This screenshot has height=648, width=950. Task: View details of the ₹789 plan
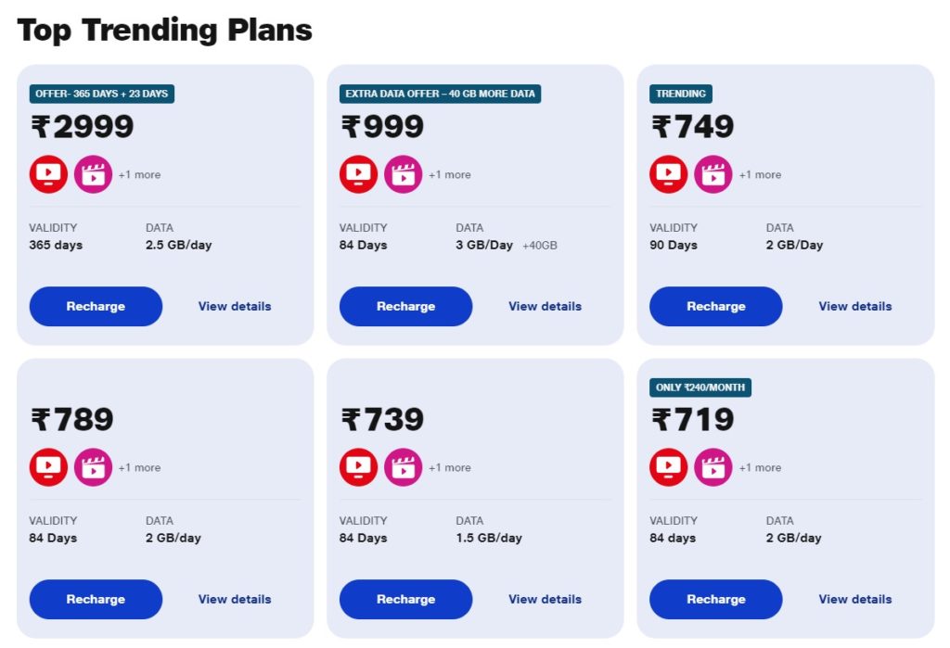235,599
